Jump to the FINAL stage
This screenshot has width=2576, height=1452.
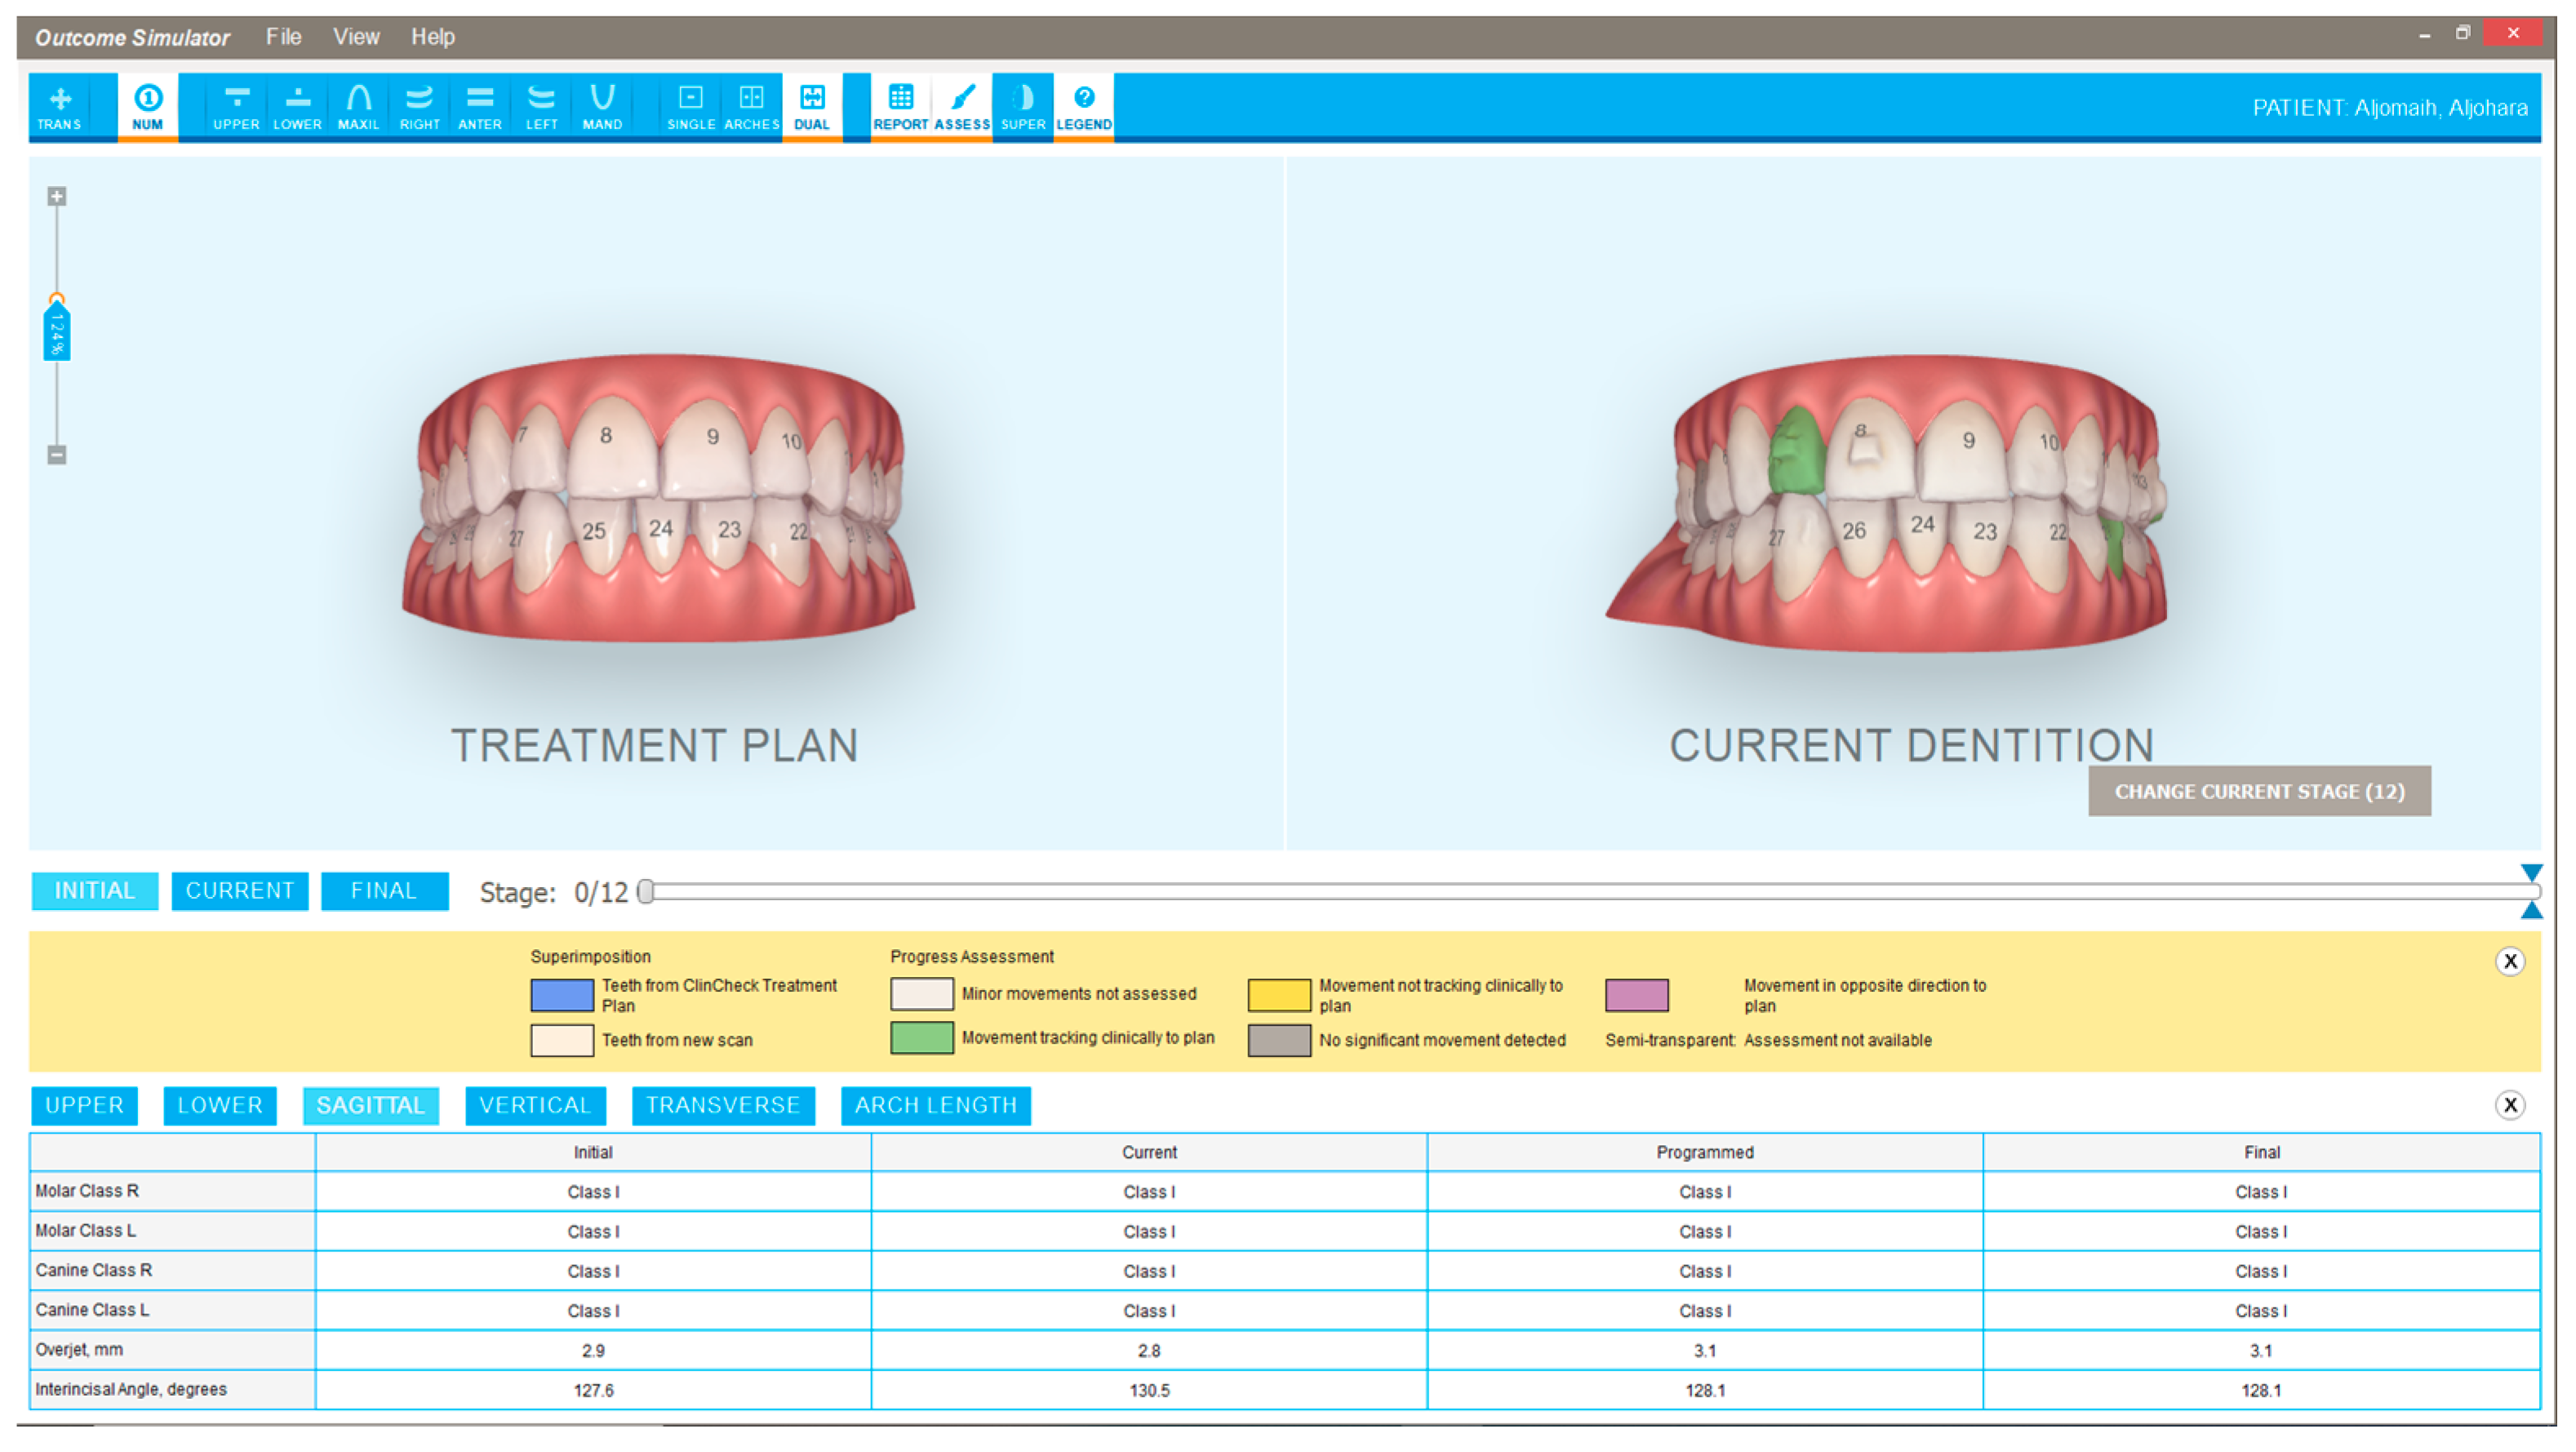[384, 890]
